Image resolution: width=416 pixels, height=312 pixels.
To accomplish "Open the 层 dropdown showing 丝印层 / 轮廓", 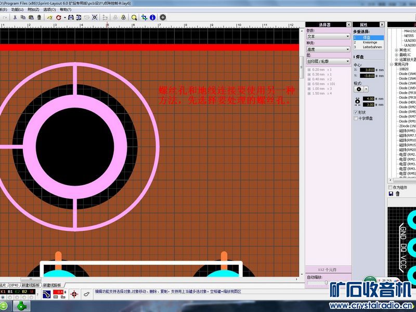I will pos(328,61).
